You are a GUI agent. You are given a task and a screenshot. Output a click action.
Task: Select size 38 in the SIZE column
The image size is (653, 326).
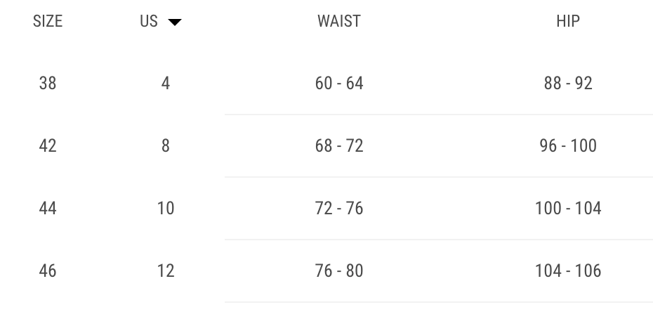48,83
